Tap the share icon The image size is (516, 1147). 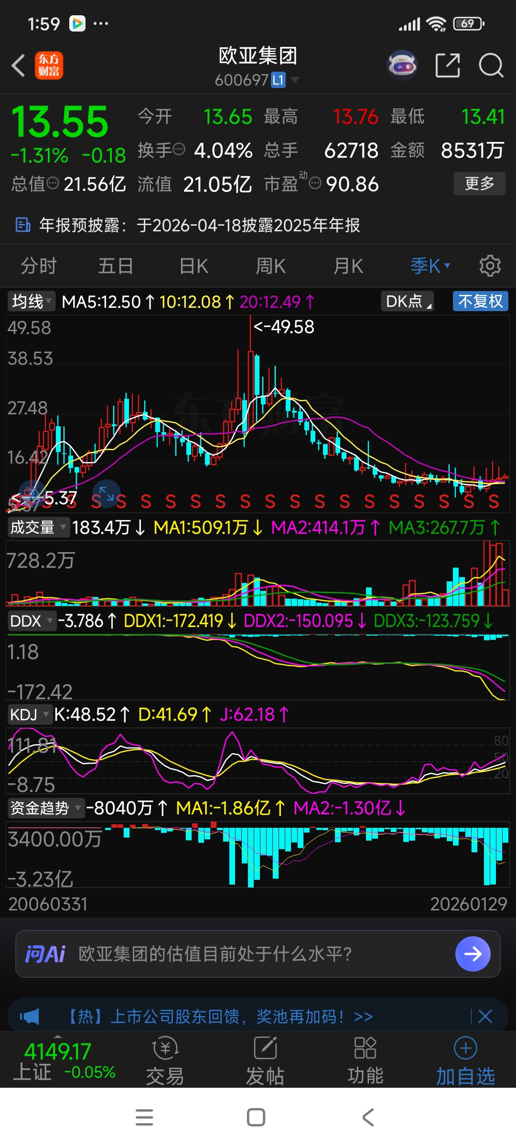pos(448,65)
